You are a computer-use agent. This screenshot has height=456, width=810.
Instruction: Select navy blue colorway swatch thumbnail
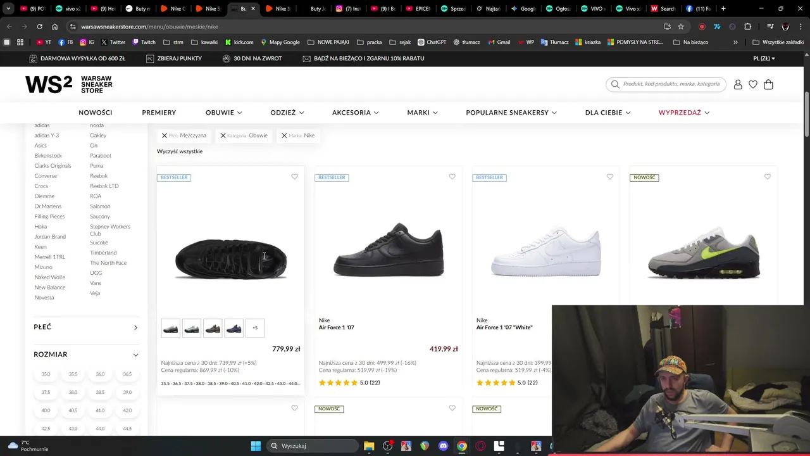pos(234,328)
